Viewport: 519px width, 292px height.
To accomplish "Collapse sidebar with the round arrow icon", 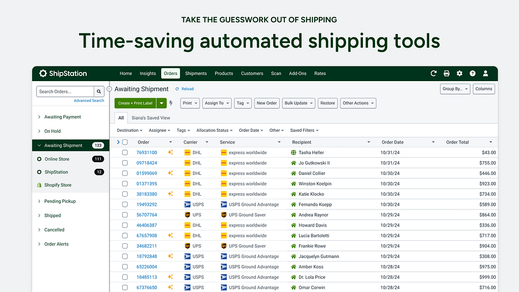I will point(109,89).
